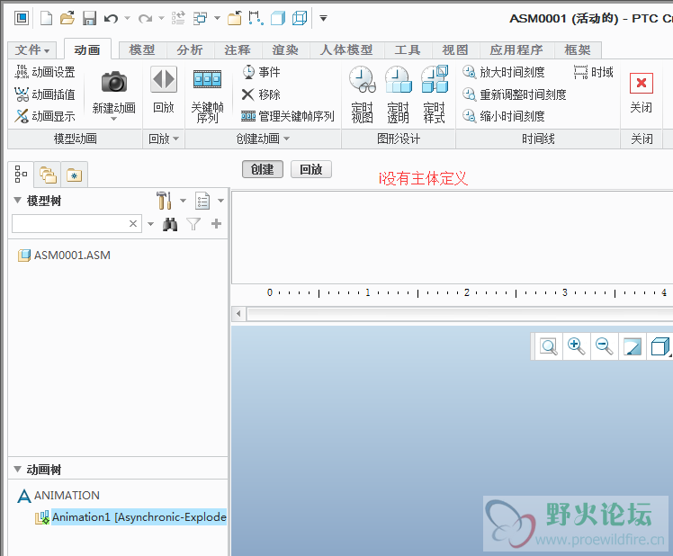This screenshot has height=556, width=673.
Task: Save the assembly with the floppy disk icon
Action: pyautogui.click(x=89, y=18)
